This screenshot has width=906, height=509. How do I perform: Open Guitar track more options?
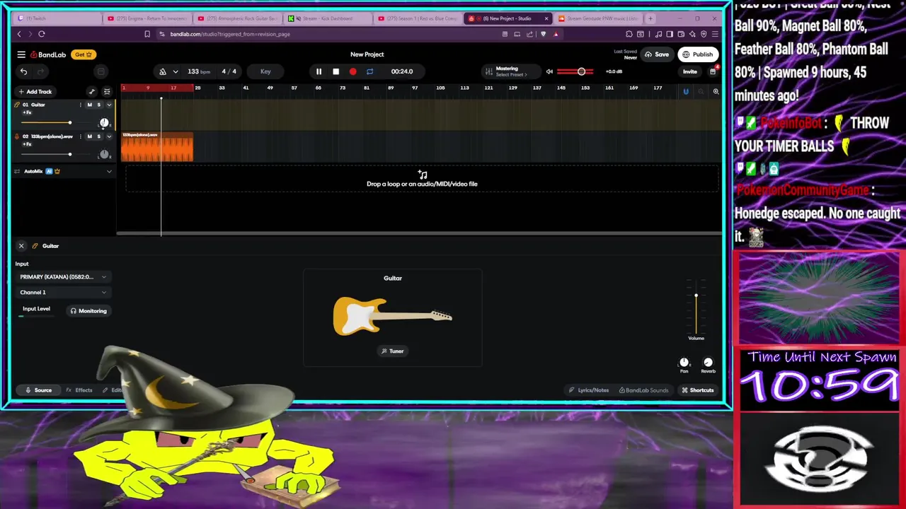(x=80, y=105)
